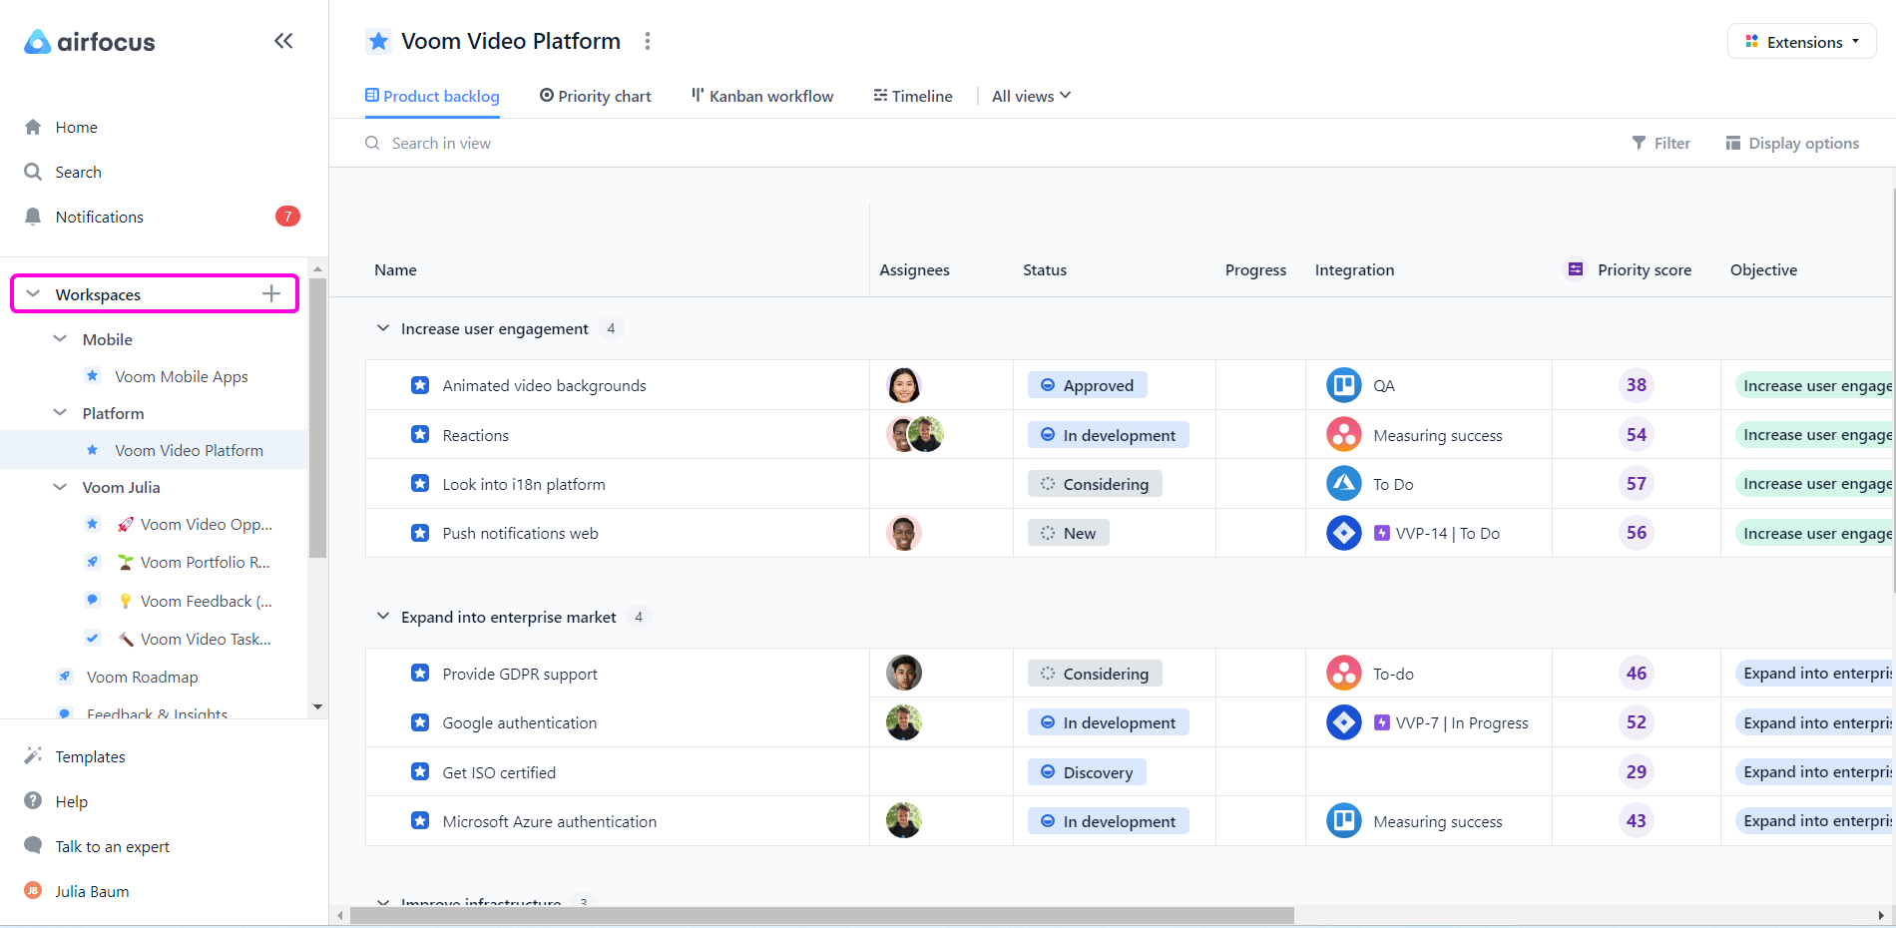Open the Help question-mark entry
Screen dimensions: 1896x928
click(x=58, y=801)
